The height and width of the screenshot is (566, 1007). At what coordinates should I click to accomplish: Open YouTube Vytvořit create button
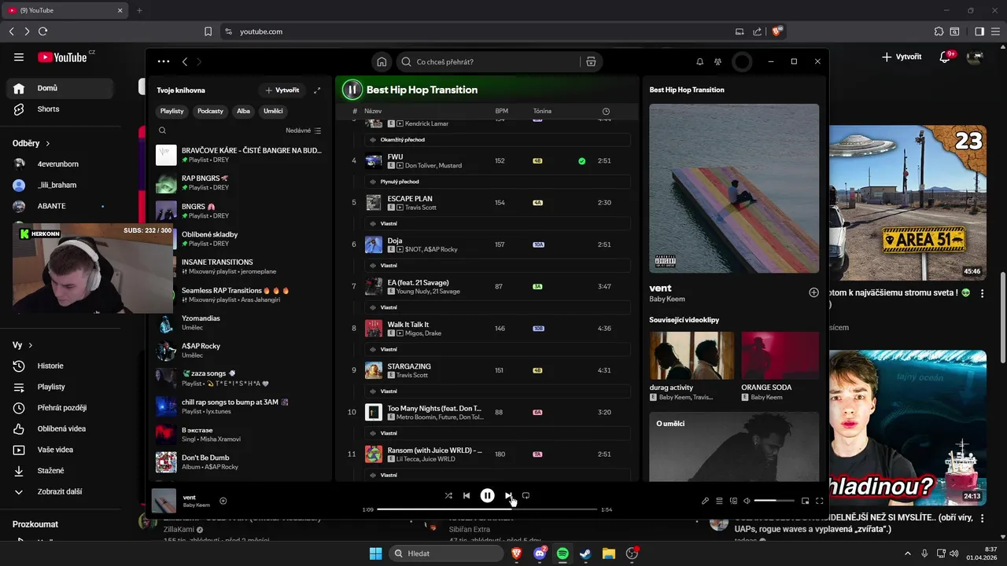[902, 57]
